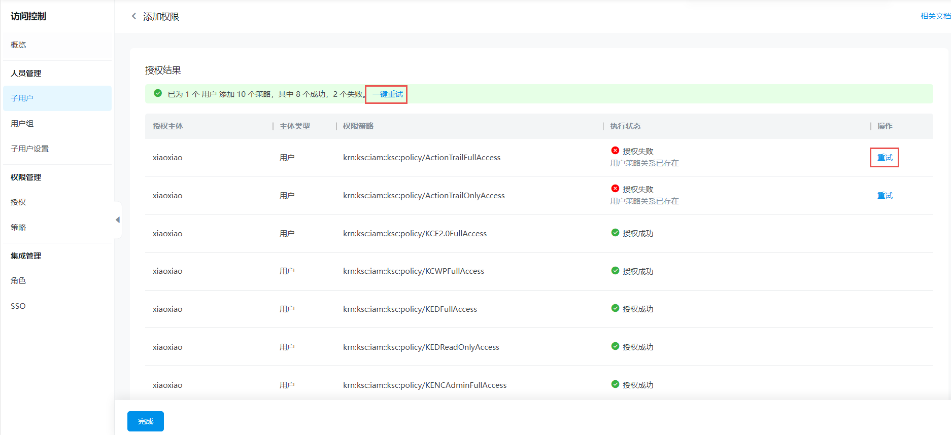The width and height of the screenshot is (951, 435).
Task: Click green success icon for KCE2.0FullAccess
Action: point(615,233)
